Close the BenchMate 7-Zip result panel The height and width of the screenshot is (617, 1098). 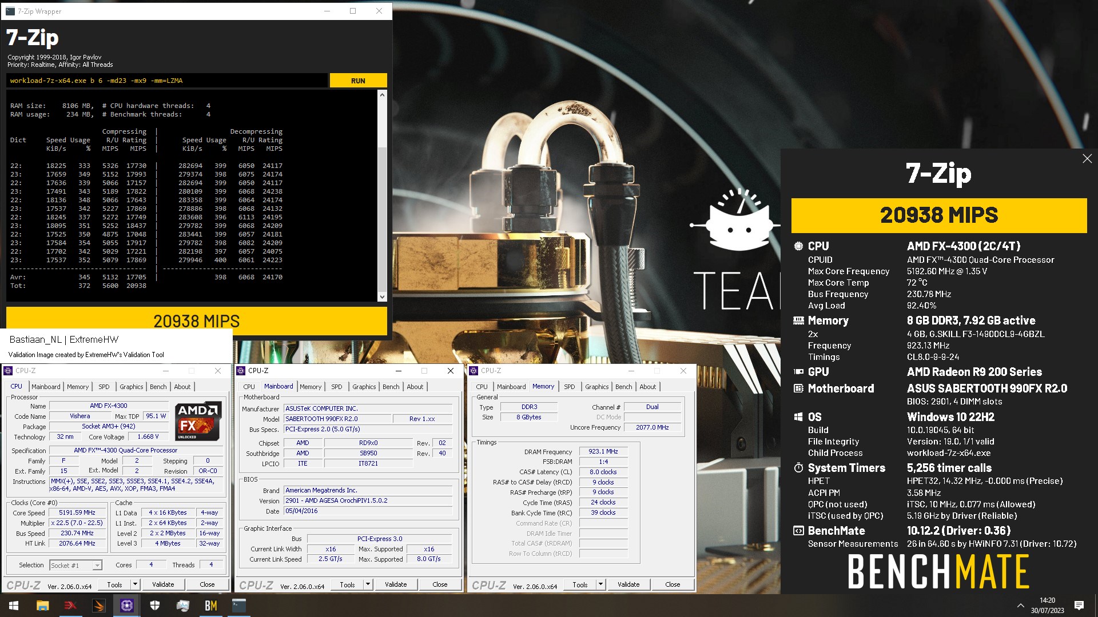coord(1087,159)
